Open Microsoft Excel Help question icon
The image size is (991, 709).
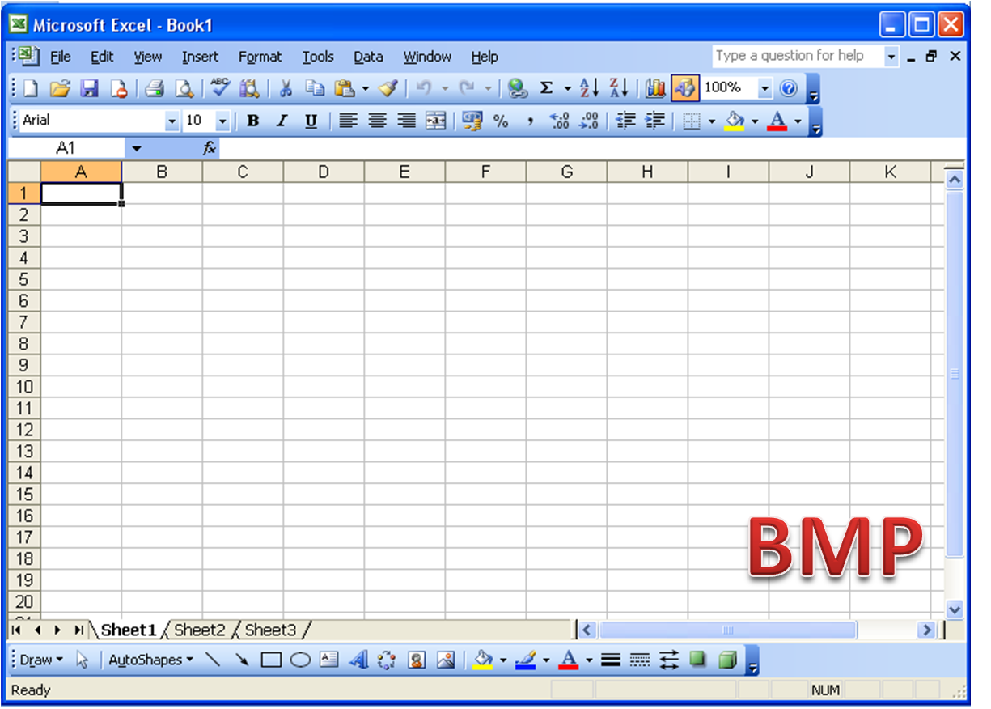pos(789,88)
